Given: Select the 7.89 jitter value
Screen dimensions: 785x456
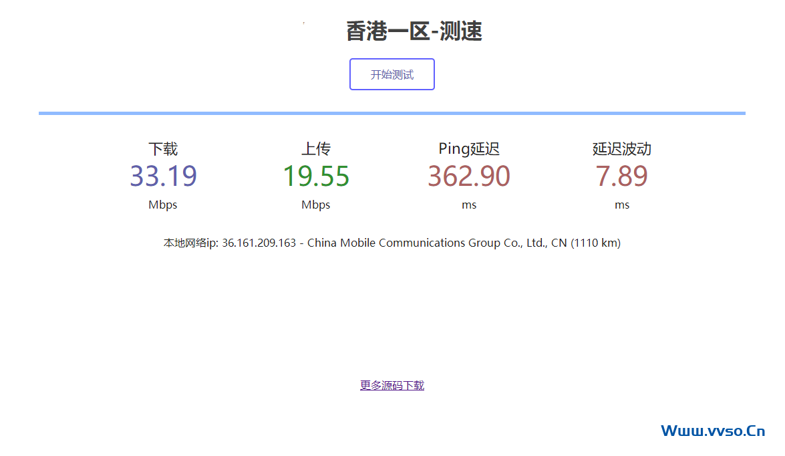Looking at the screenshot, I should point(622,176).
